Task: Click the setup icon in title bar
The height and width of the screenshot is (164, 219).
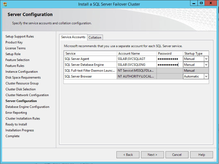Action: (x=5, y=4)
